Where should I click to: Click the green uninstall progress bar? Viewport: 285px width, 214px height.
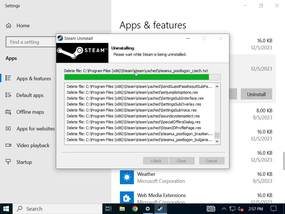142,77
